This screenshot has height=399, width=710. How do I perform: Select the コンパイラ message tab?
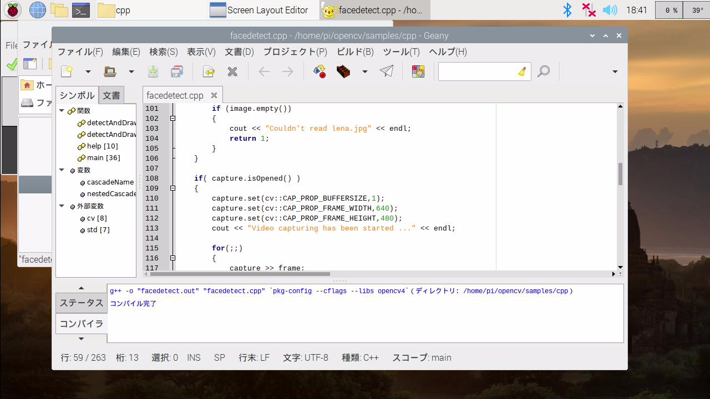pos(82,324)
